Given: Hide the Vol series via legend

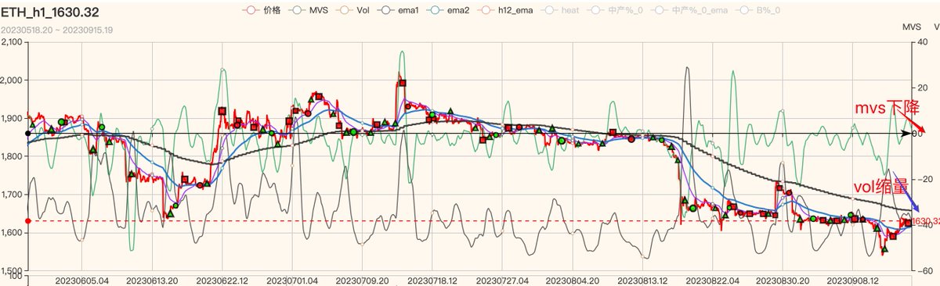Looking at the screenshot, I should [x=354, y=10].
